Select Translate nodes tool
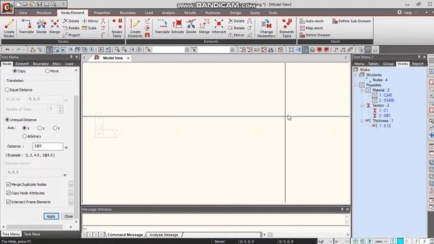 click(26, 26)
